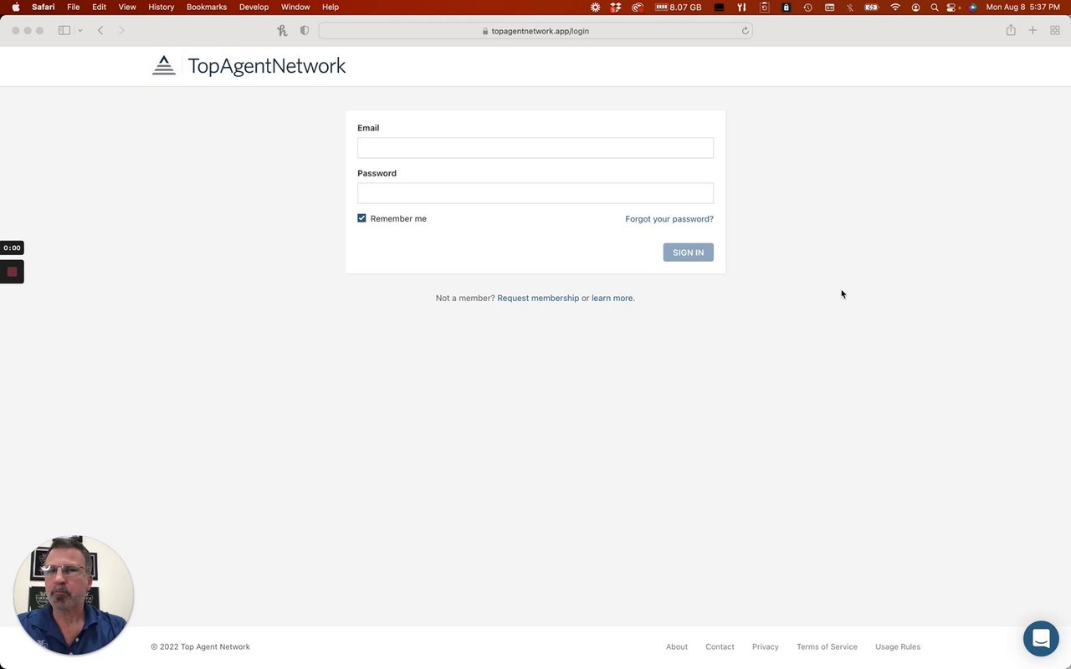Click the Honey extension icon in toolbar
This screenshot has width=1071, height=669.
coord(282,31)
